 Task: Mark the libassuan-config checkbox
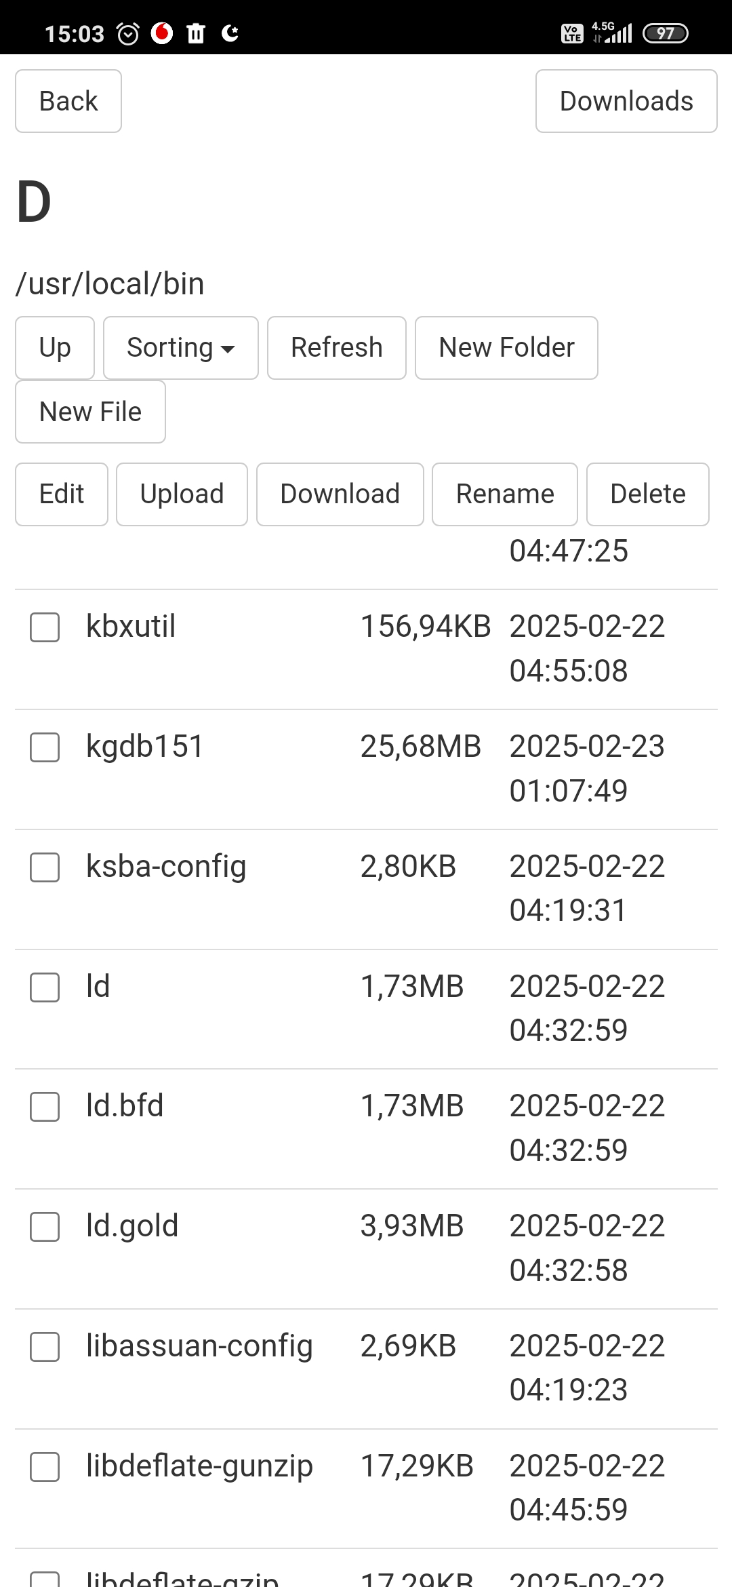(45, 1347)
